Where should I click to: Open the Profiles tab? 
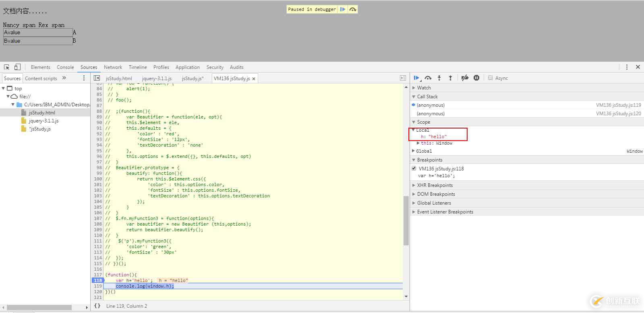tap(161, 67)
